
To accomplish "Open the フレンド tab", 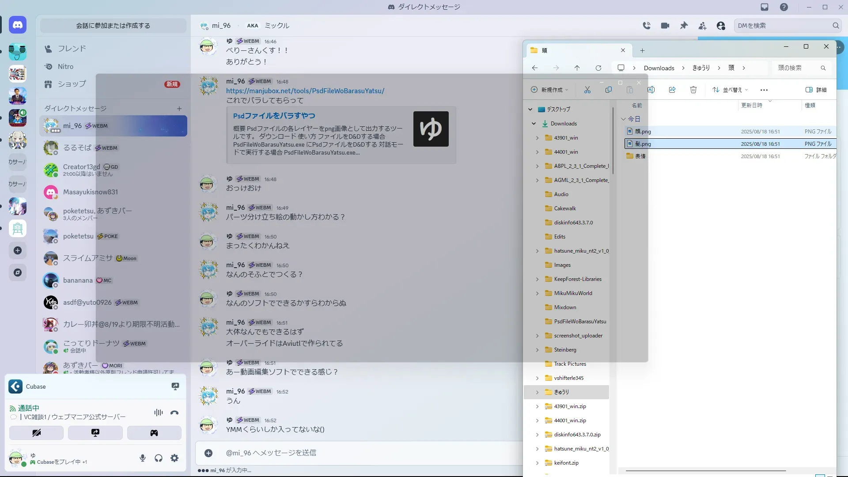I will click(x=72, y=49).
